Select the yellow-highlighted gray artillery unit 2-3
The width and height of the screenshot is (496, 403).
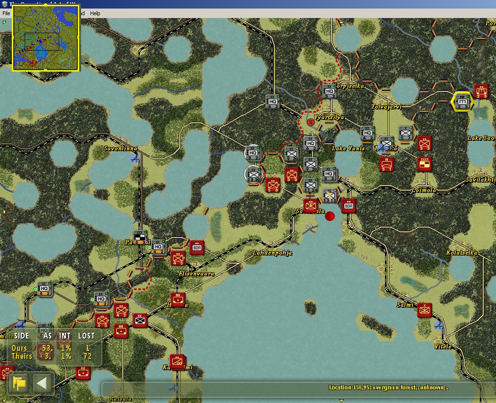tap(462, 102)
